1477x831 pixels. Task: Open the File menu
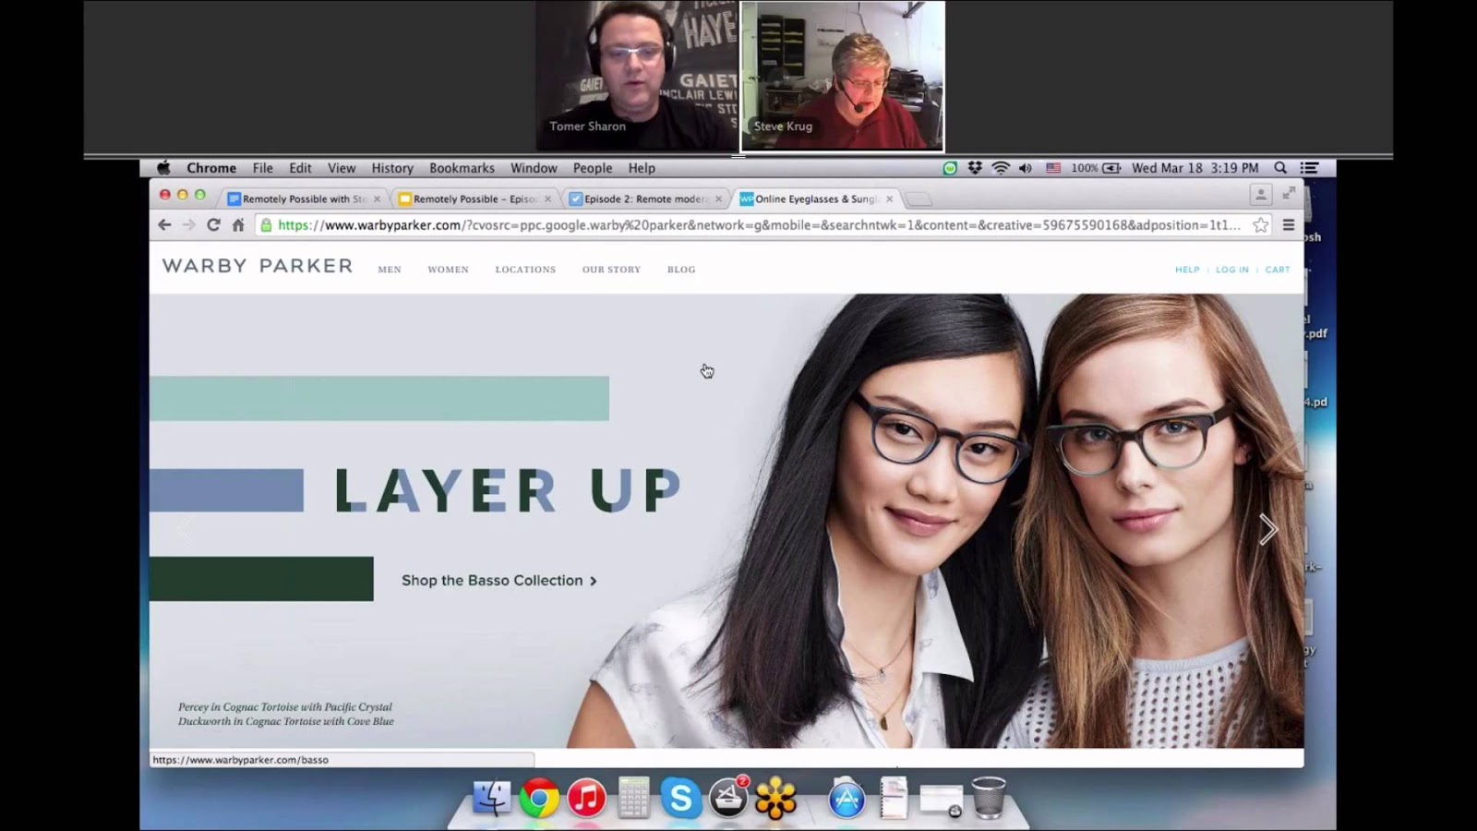tap(263, 168)
